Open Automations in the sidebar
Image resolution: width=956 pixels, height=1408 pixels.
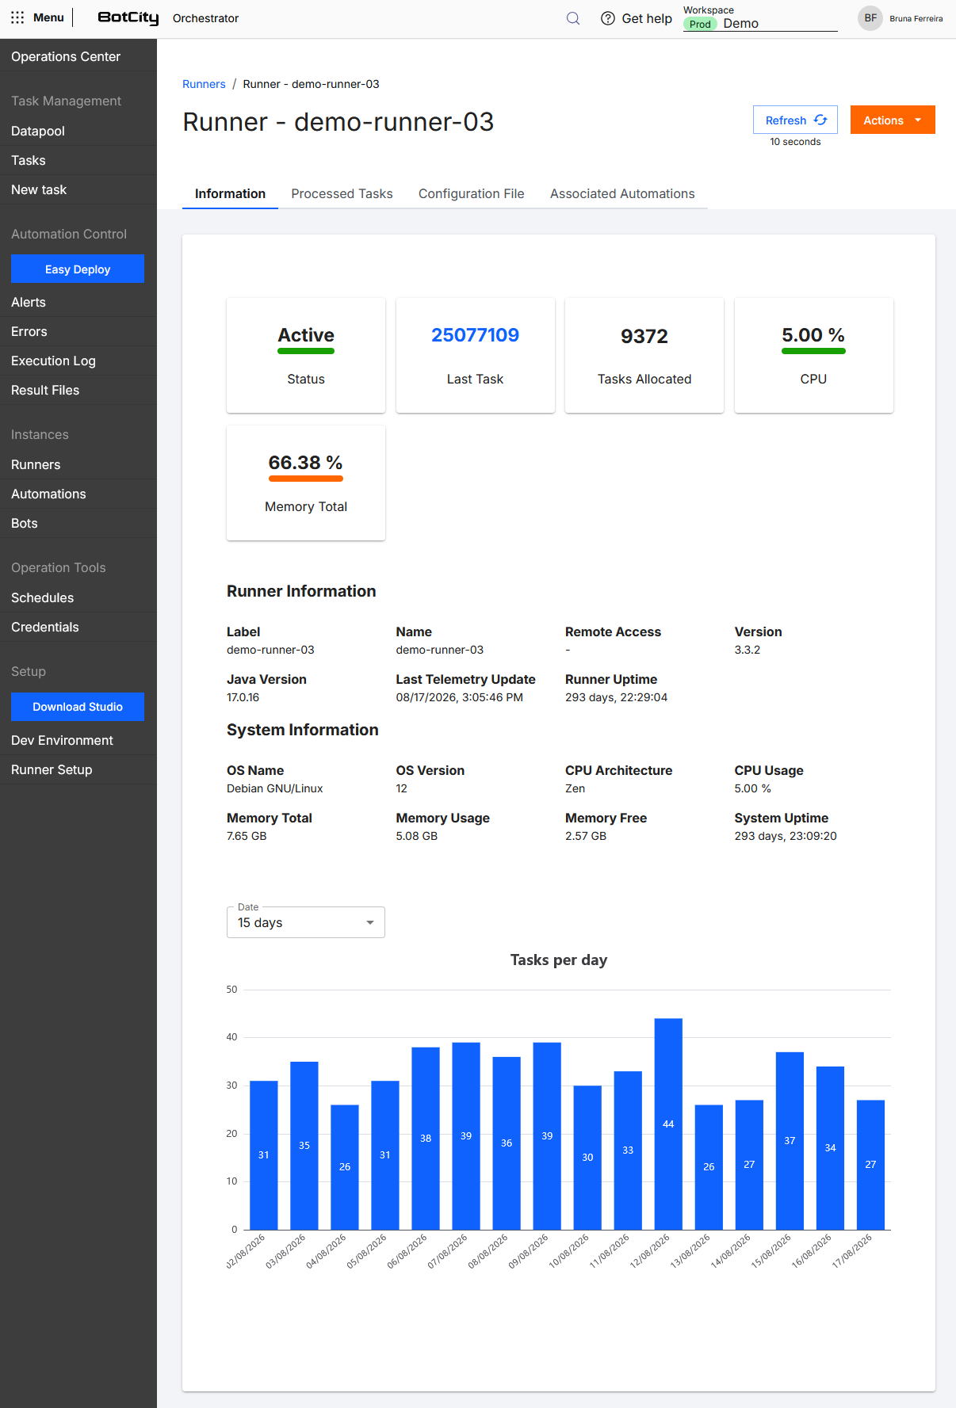78,494
